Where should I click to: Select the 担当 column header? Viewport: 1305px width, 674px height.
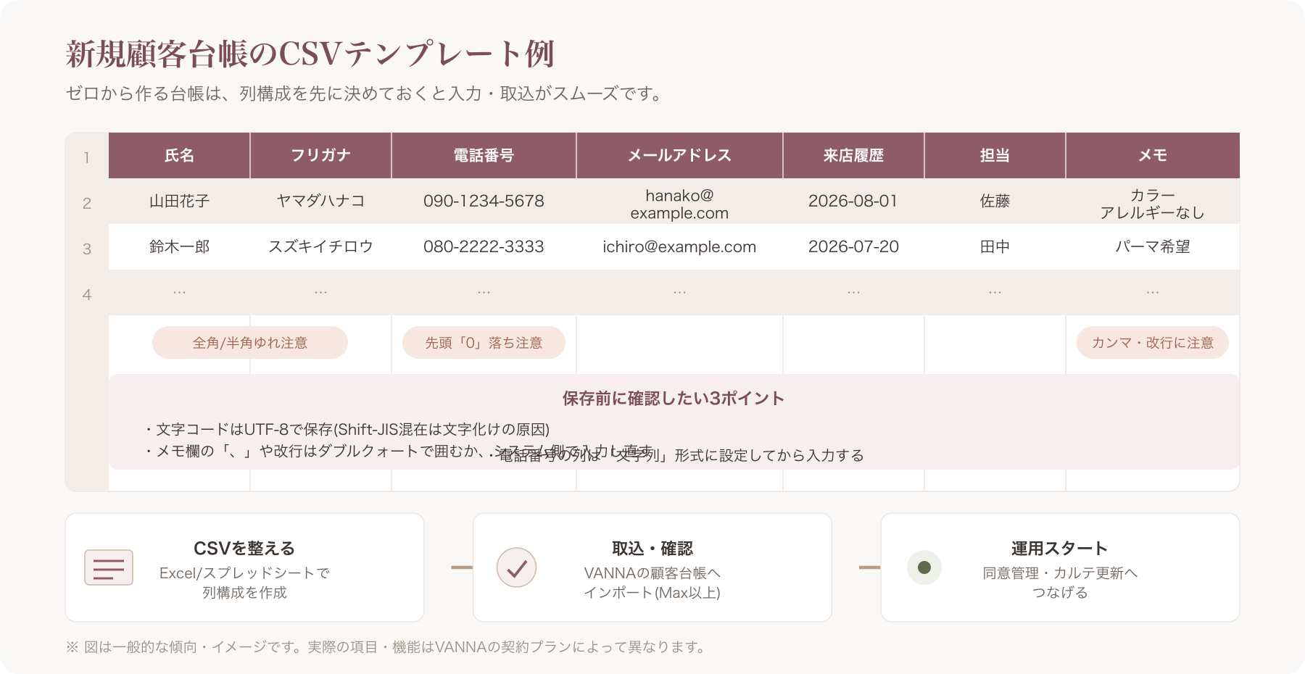pos(995,155)
